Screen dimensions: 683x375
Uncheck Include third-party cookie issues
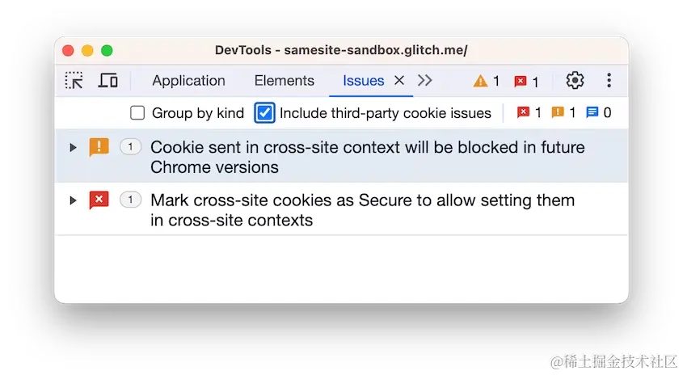(264, 113)
